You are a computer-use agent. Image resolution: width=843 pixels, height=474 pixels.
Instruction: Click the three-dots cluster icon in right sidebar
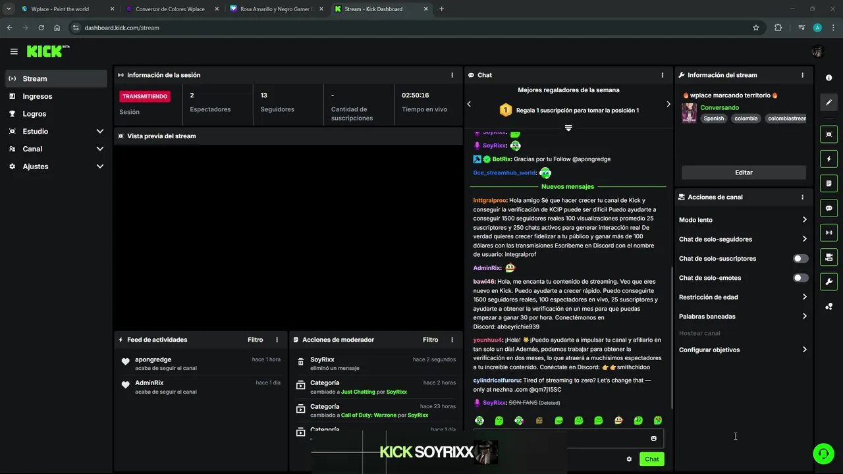pos(829,306)
